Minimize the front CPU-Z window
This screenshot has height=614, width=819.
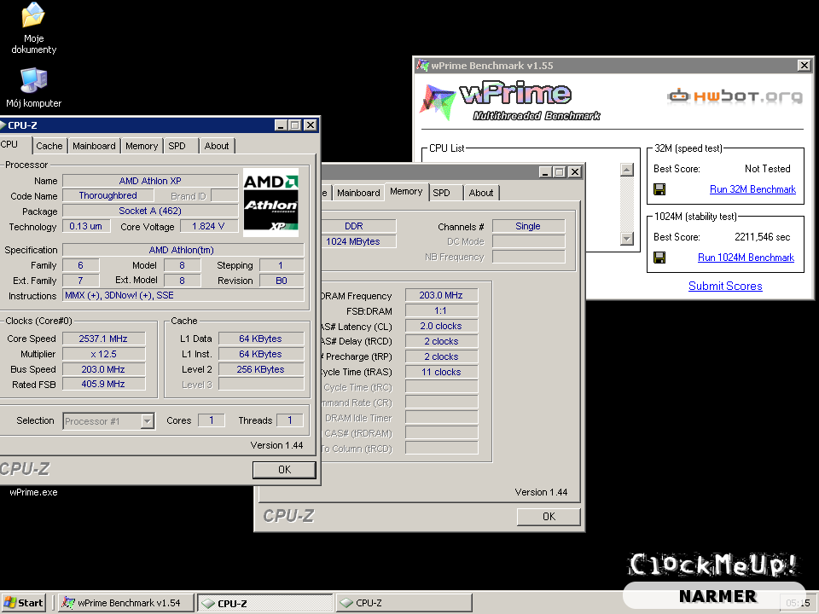point(281,125)
